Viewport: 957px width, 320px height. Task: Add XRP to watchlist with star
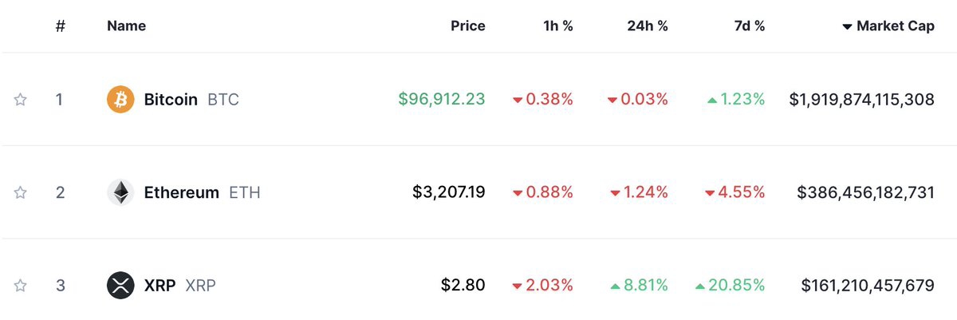(x=21, y=285)
